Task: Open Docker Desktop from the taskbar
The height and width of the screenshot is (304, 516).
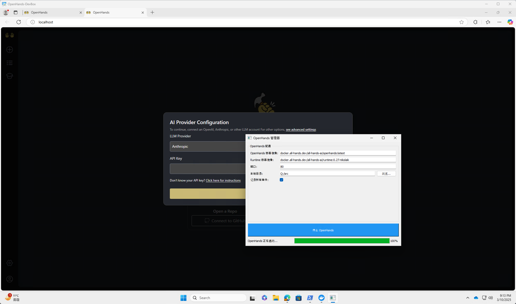Action: coord(322,298)
